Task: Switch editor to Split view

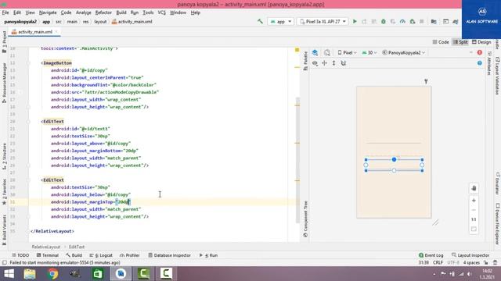Action: point(460,42)
